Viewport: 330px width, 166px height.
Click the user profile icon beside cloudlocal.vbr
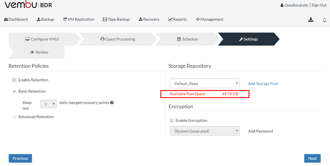point(282,5)
